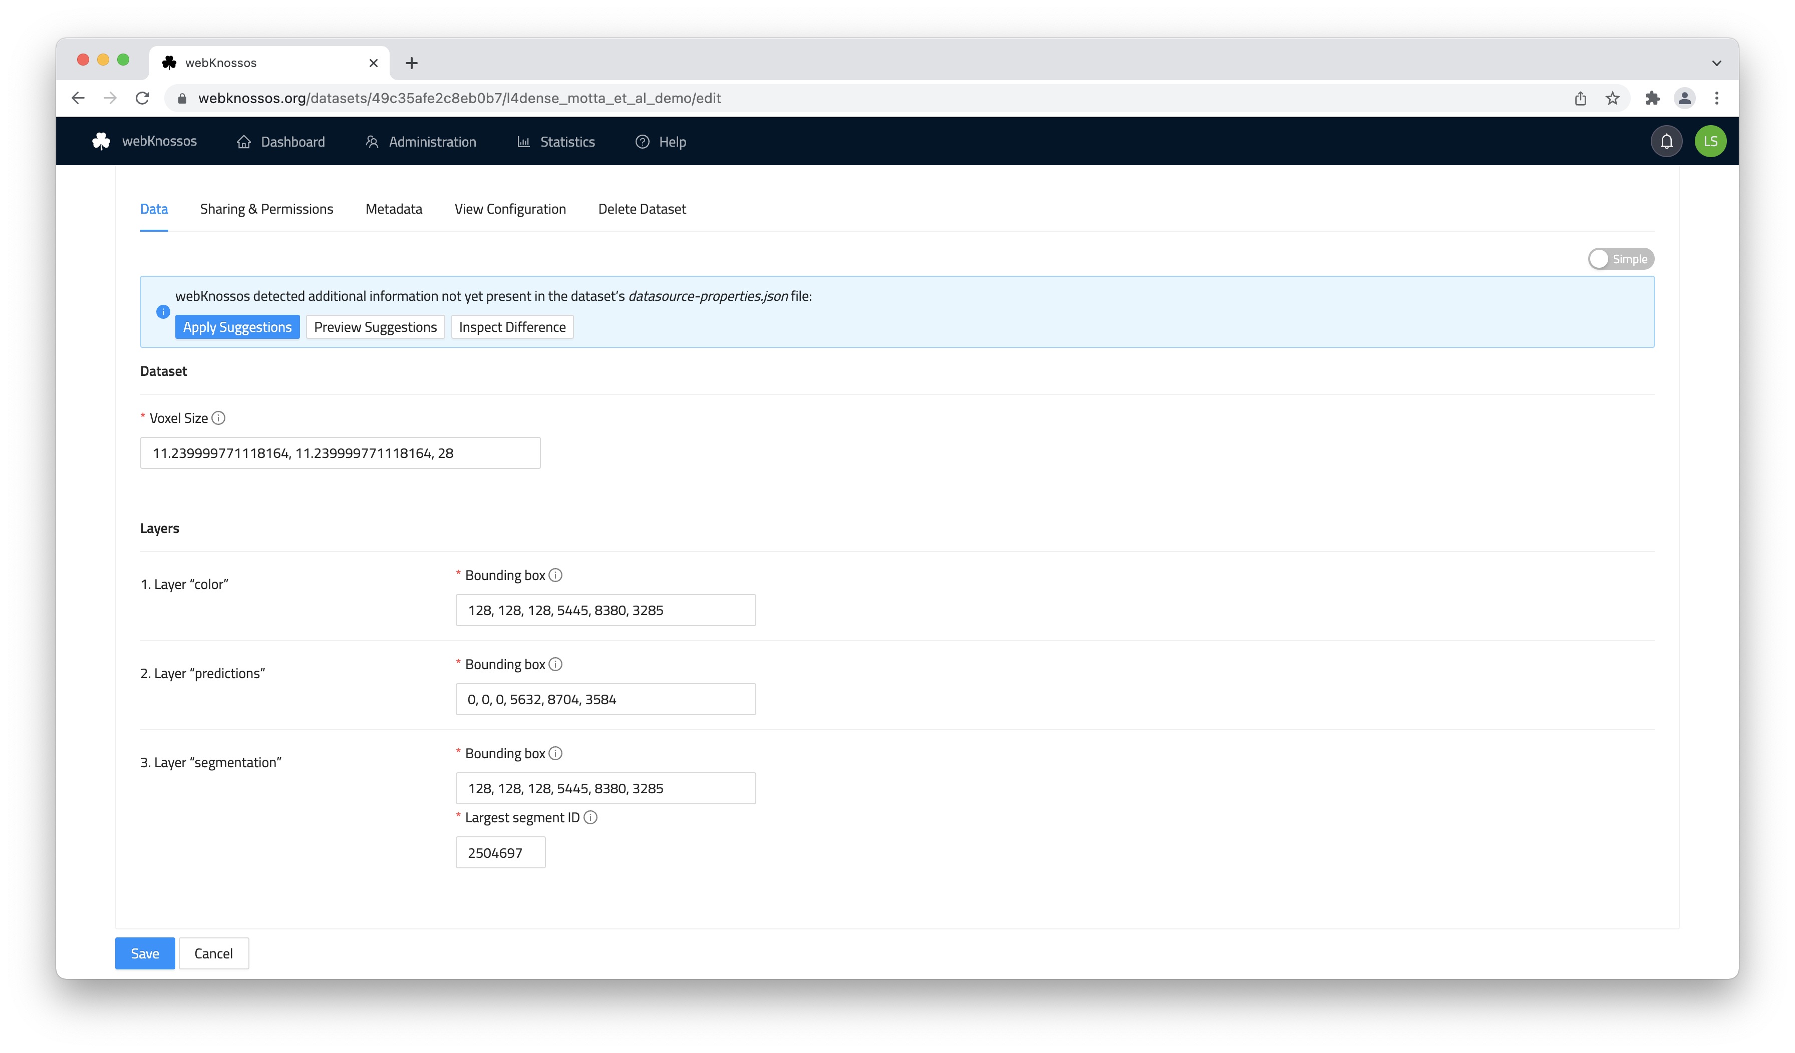The image size is (1795, 1053).
Task: Click the "Dataset" section heading
Action: [163, 371]
